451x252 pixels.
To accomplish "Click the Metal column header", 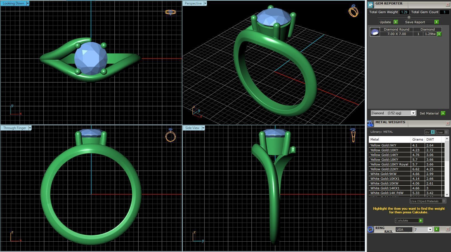I will [389, 139].
